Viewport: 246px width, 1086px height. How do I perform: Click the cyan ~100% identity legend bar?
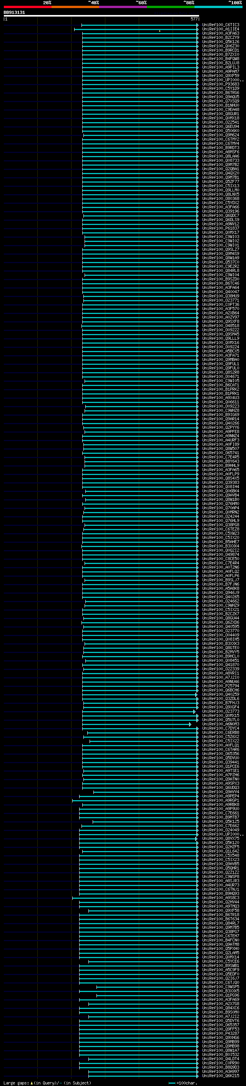coord(218,7)
